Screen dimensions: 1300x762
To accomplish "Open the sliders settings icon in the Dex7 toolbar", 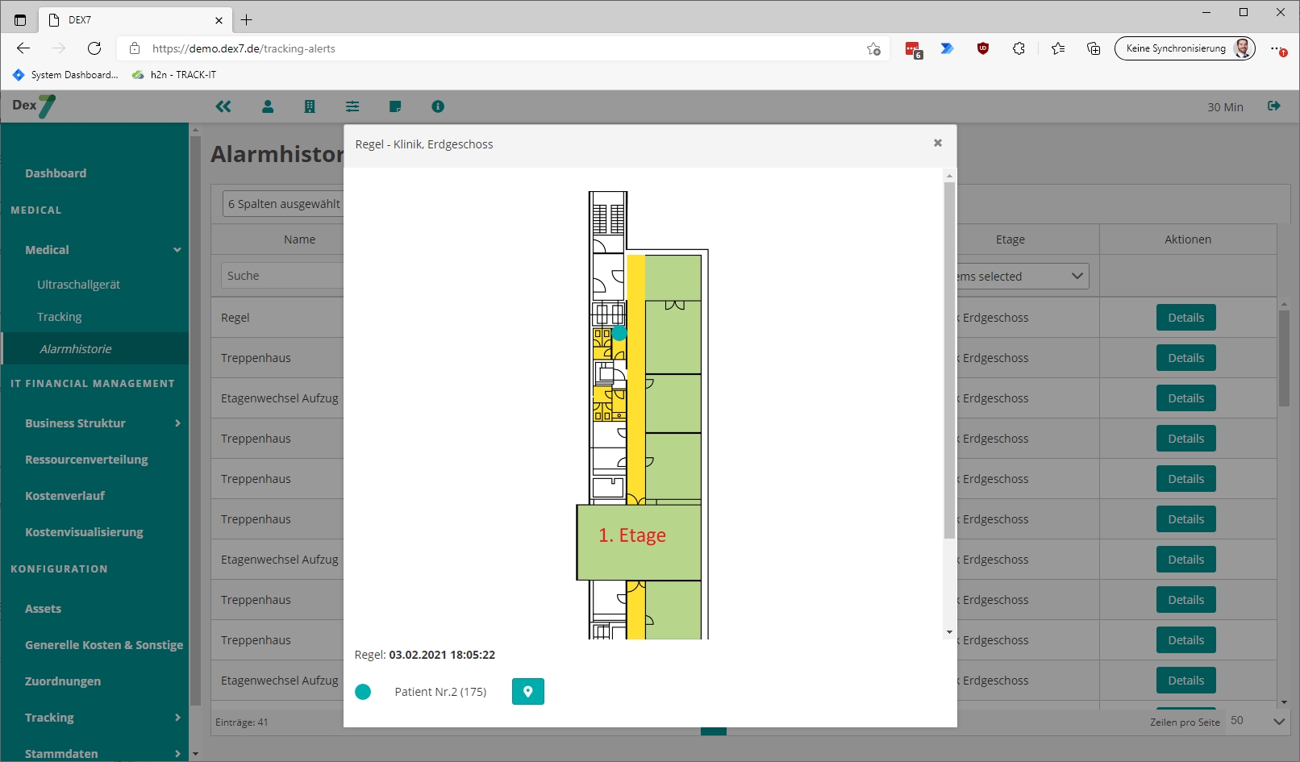I will (352, 106).
